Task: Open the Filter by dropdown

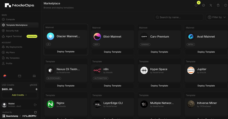Action: tap(217, 17)
